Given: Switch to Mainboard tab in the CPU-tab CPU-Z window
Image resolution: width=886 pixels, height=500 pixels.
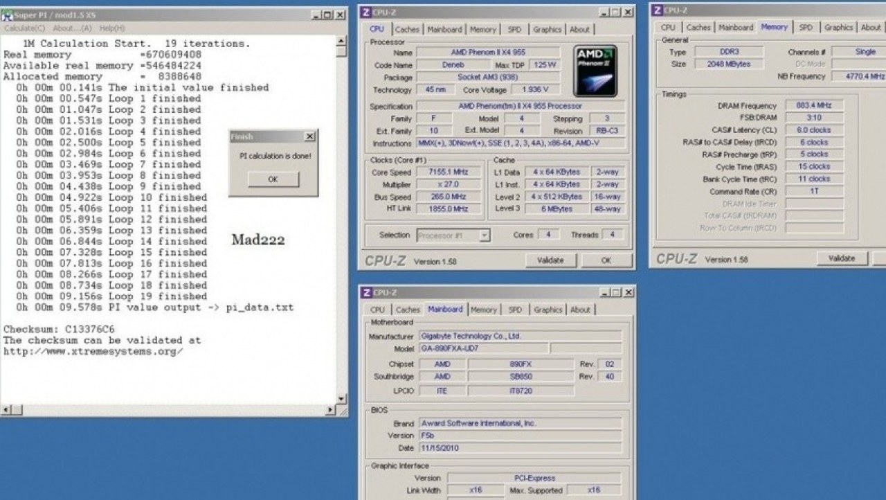Looking at the screenshot, I should tap(444, 30).
